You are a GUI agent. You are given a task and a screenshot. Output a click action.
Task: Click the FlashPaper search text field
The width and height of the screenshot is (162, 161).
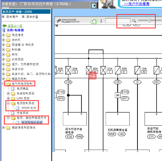coord(118,21)
